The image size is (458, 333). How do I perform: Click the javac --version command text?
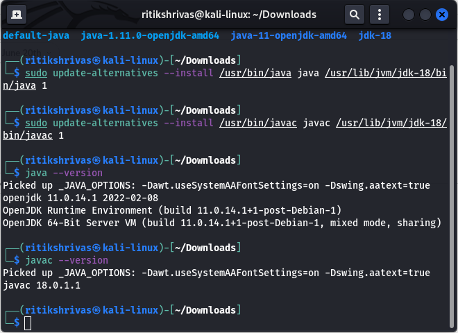[67, 260]
